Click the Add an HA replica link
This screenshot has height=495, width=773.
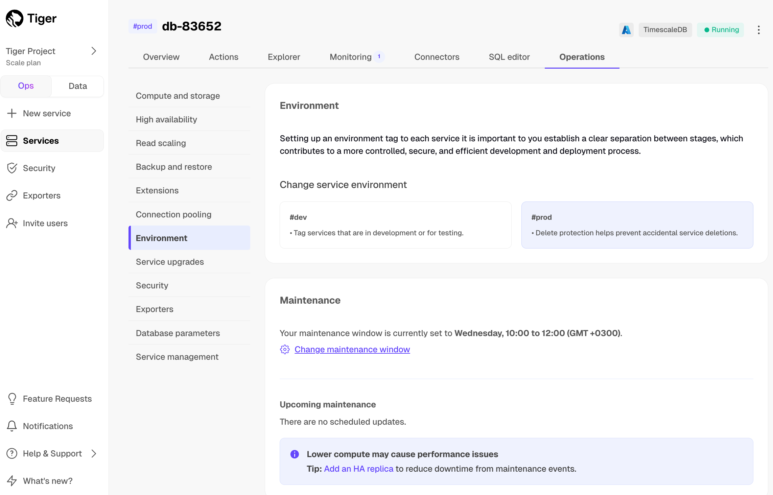358,469
